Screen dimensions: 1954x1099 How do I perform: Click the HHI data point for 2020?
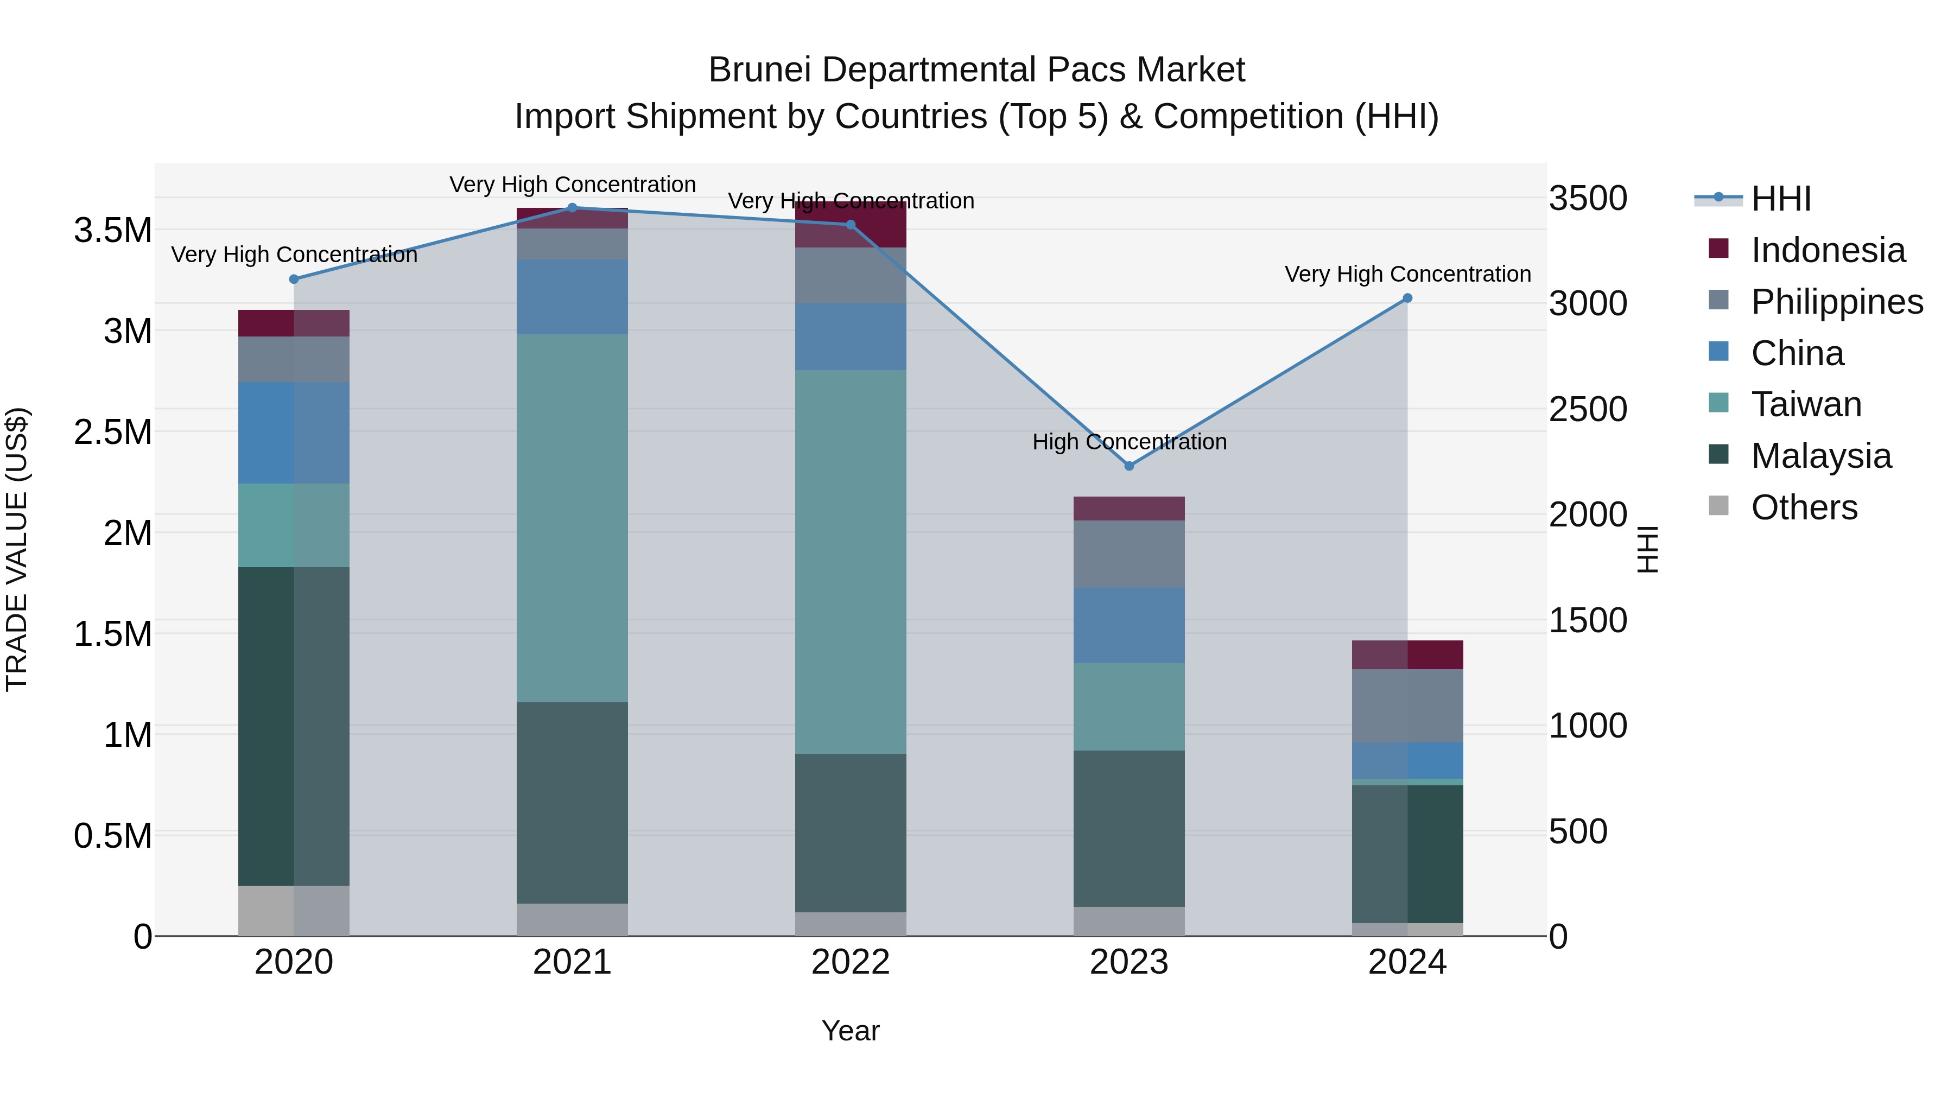[x=294, y=279]
